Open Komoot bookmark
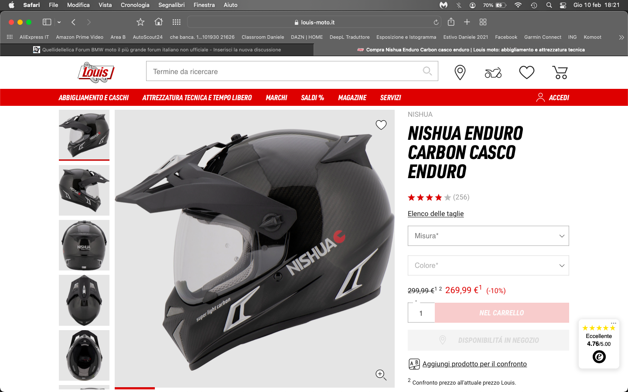 click(x=592, y=37)
